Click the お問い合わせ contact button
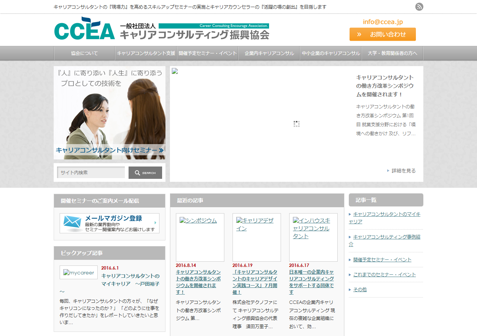 click(383, 34)
